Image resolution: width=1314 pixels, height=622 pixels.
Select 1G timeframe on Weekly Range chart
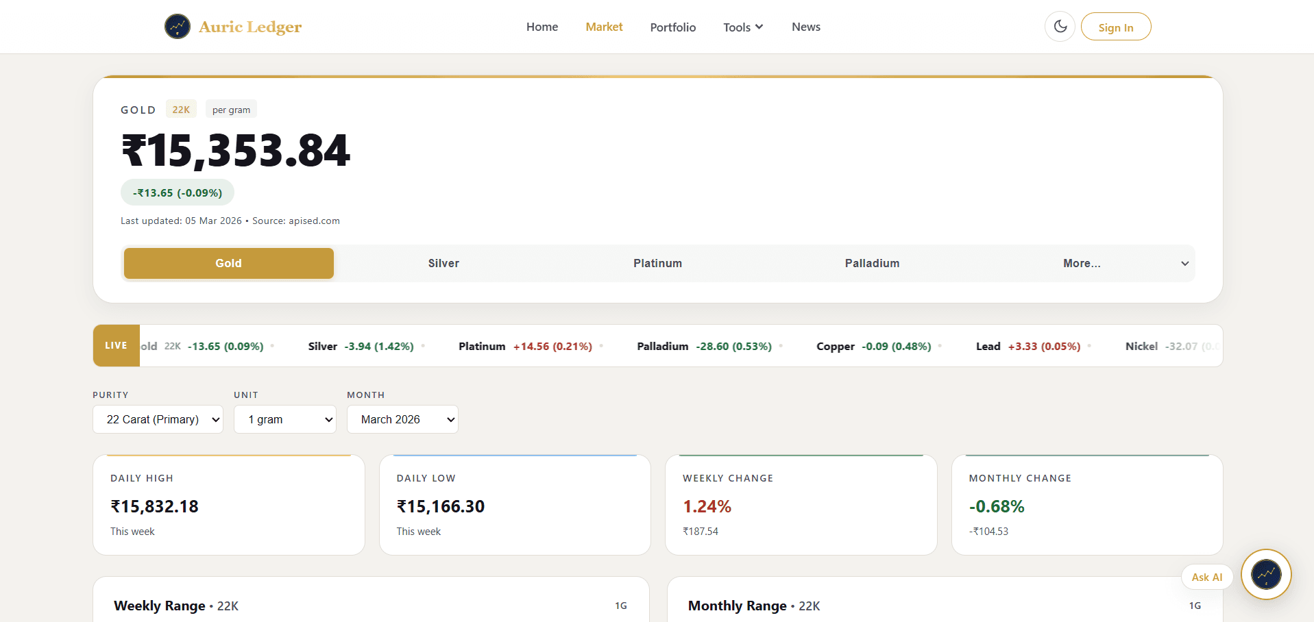(x=620, y=606)
